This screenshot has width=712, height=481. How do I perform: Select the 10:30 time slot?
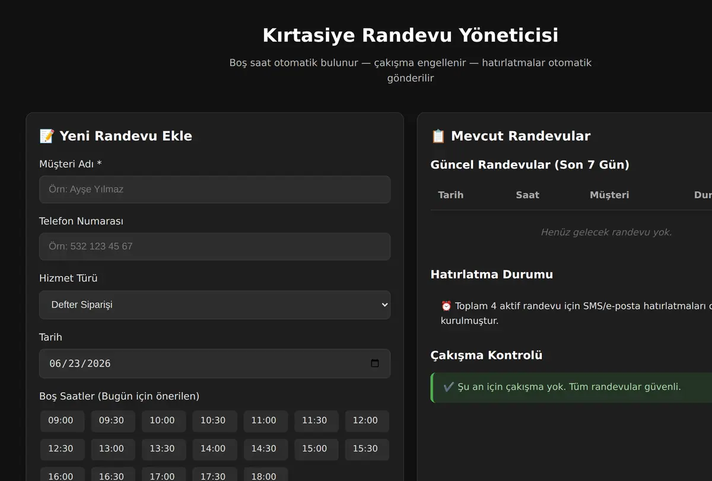click(x=214, y=421)
